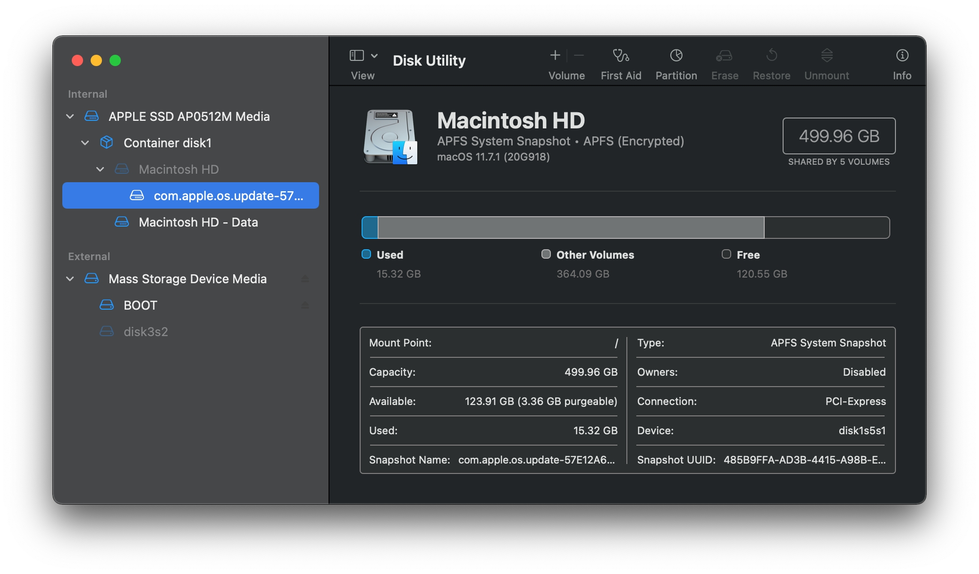Select Mass Storage Device Media

click(x=187, y=279)
